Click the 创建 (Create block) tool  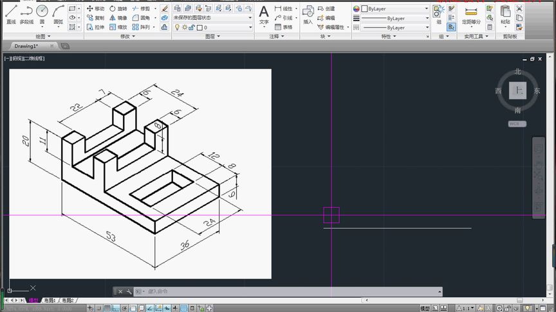pos(326,8)
